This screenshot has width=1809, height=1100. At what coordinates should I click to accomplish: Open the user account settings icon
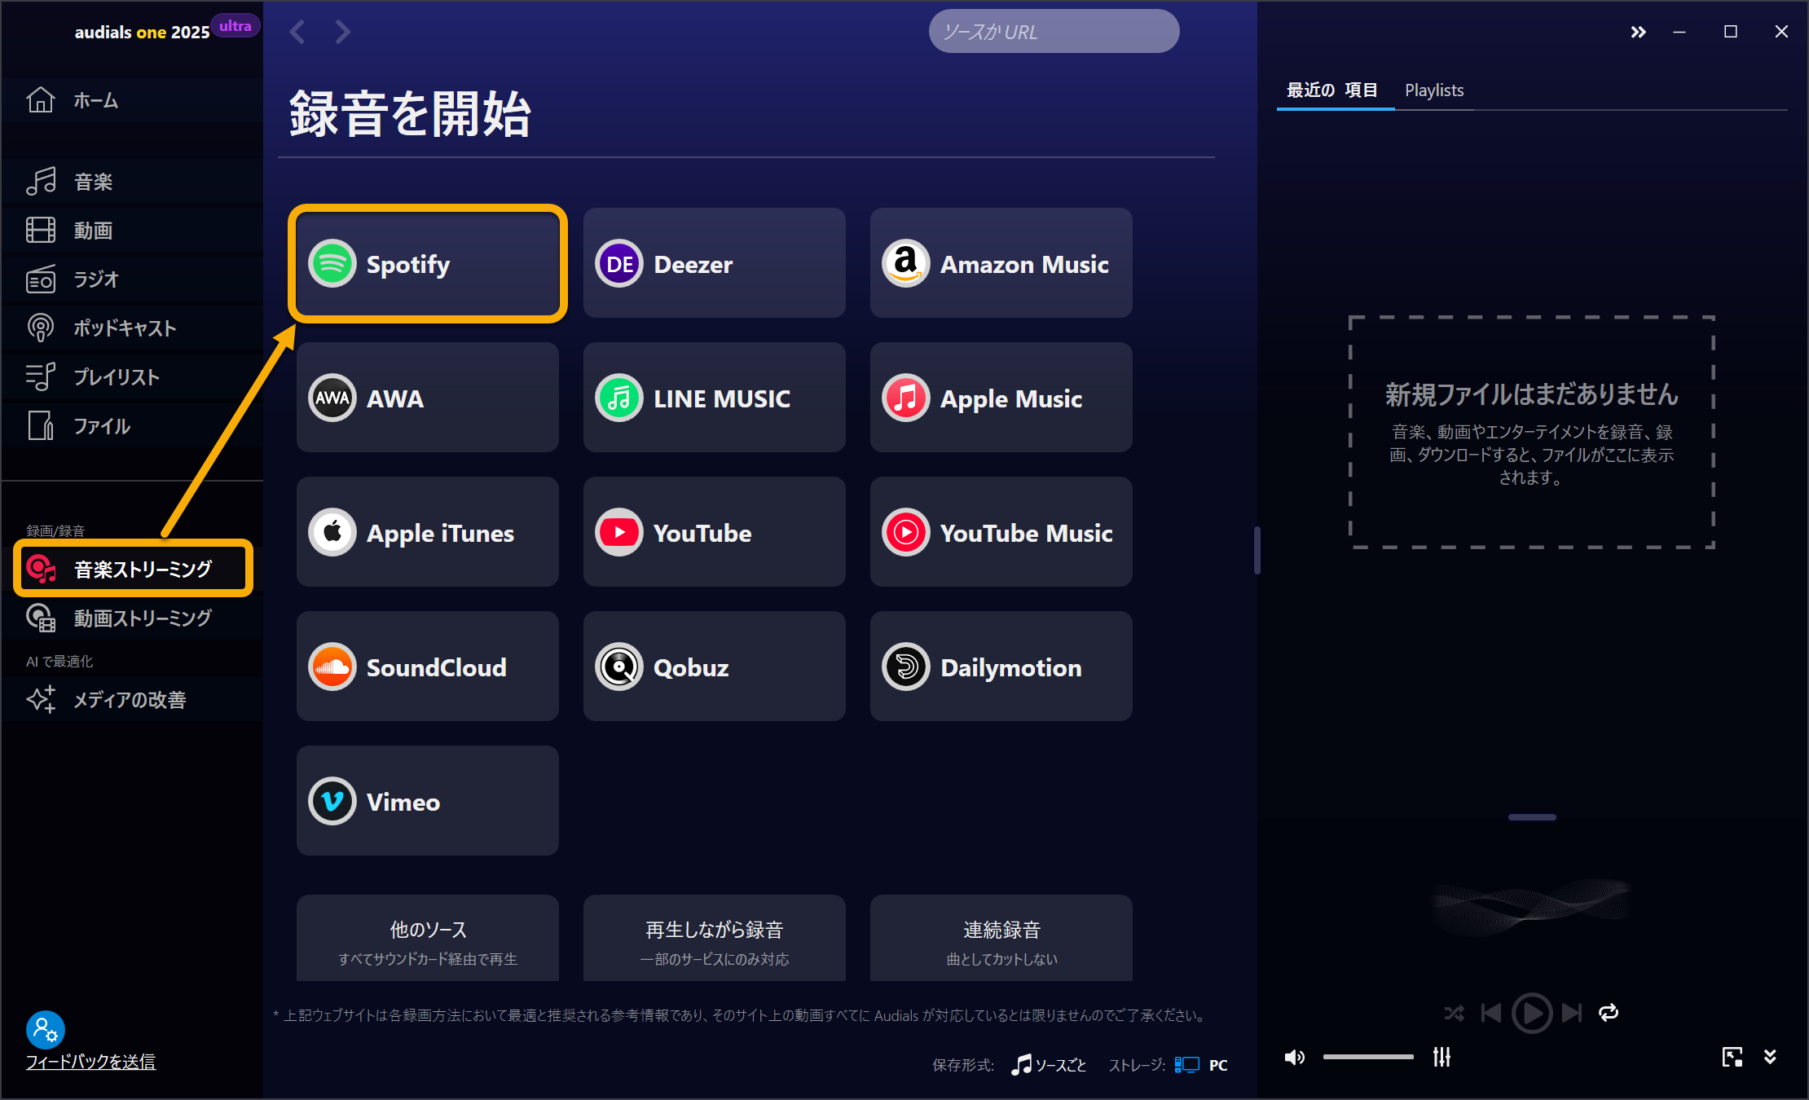[46, 1030]
